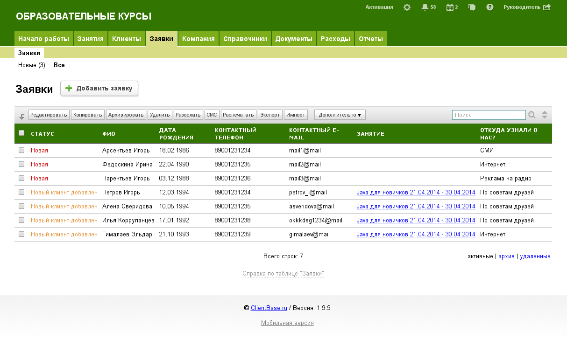Open the calendar icon with 2 events
The width and height of the screenshot is (567, 345).
point(450,7)
